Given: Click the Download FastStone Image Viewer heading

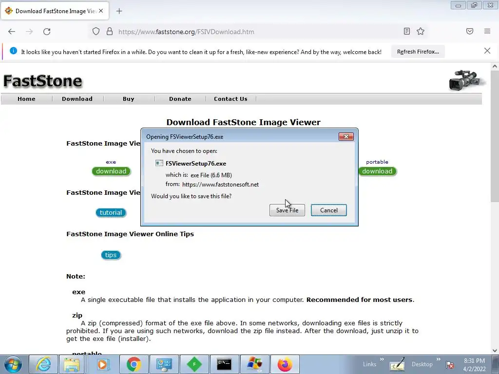Looking at the screenshot, I should click(x=244, y=122).
